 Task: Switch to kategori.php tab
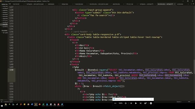(65, 4)
